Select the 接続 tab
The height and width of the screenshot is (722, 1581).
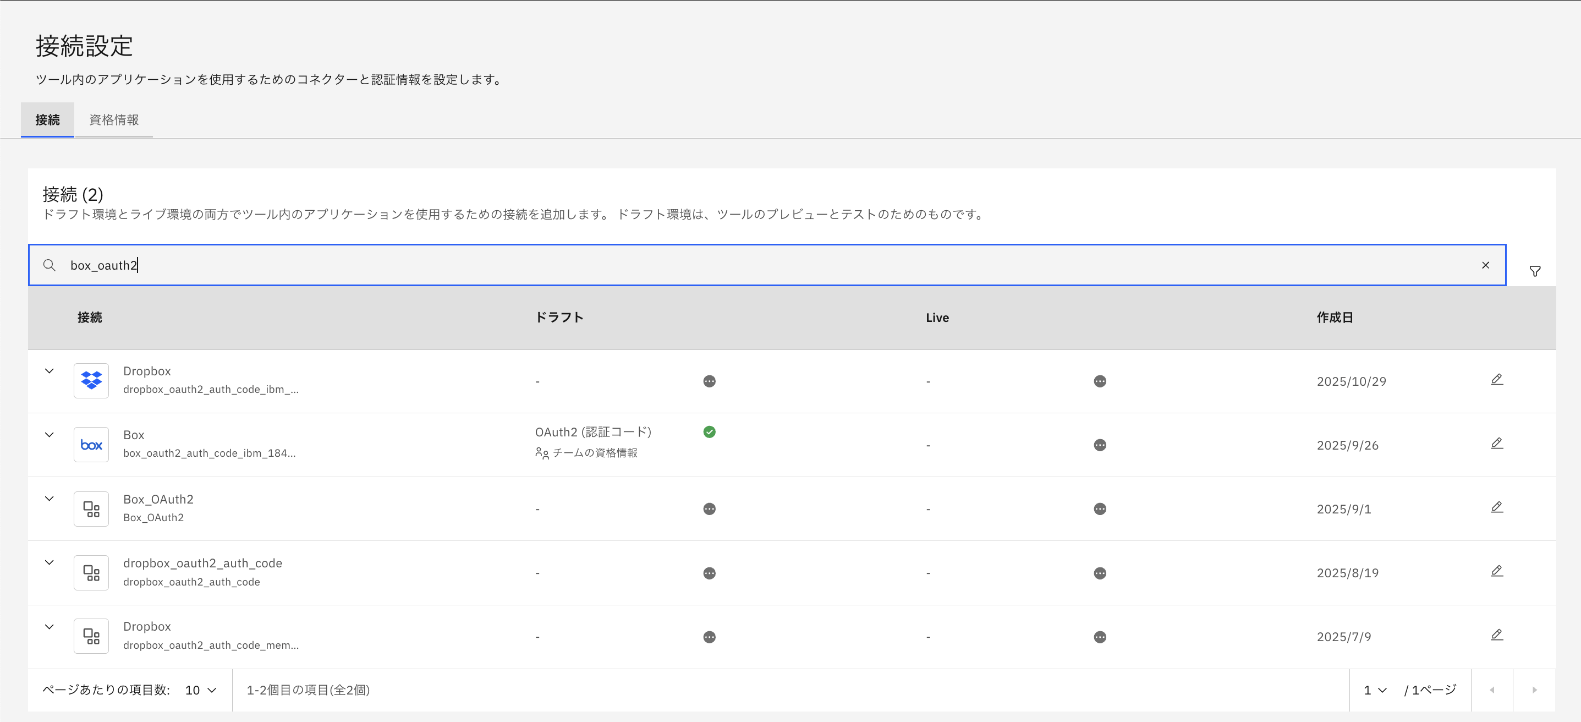click(47, 120)
